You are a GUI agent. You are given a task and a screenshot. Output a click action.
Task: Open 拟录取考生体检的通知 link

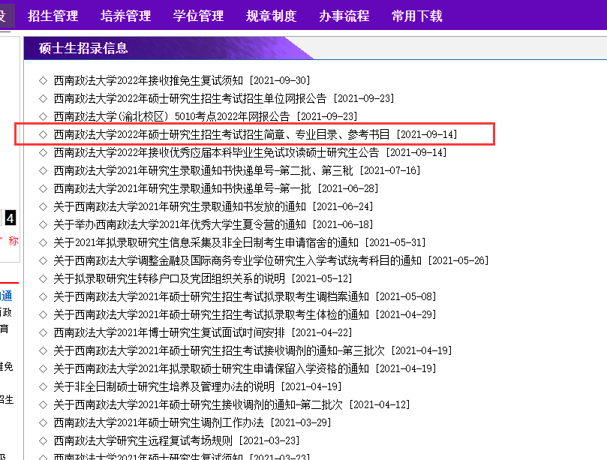click(x=211, y=314)
